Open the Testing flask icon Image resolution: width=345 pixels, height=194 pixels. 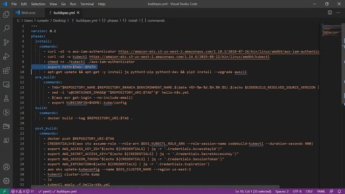6,99
